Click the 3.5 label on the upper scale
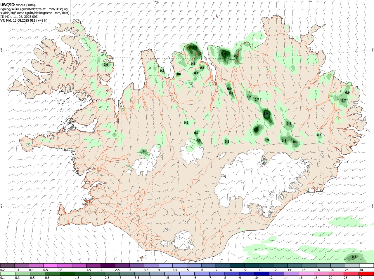 [146, 270]
